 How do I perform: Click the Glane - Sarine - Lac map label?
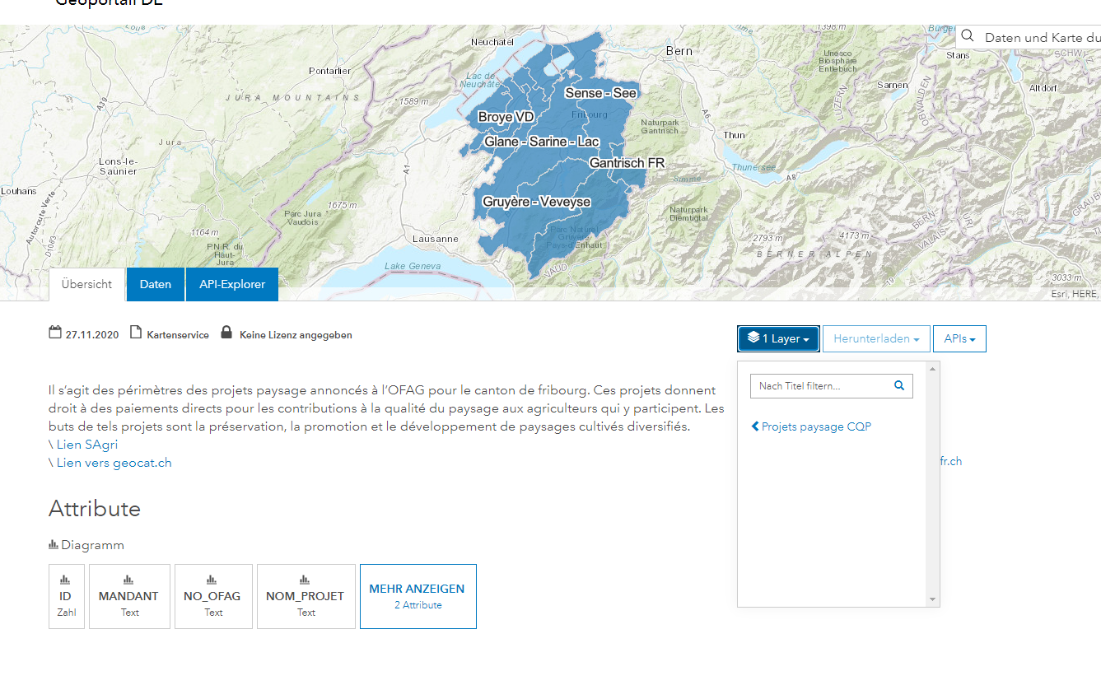point(542,142)
